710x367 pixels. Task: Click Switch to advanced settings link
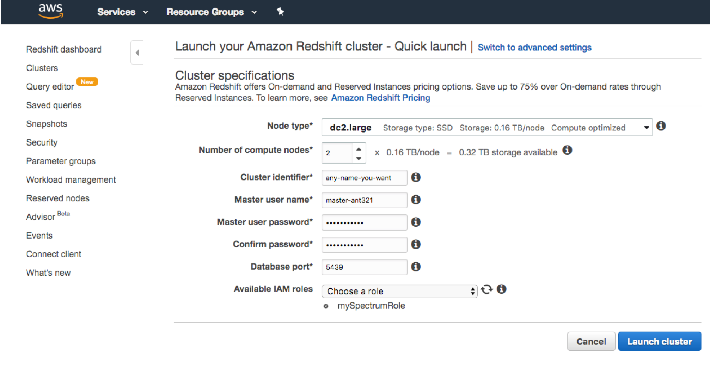coord(534,48)
